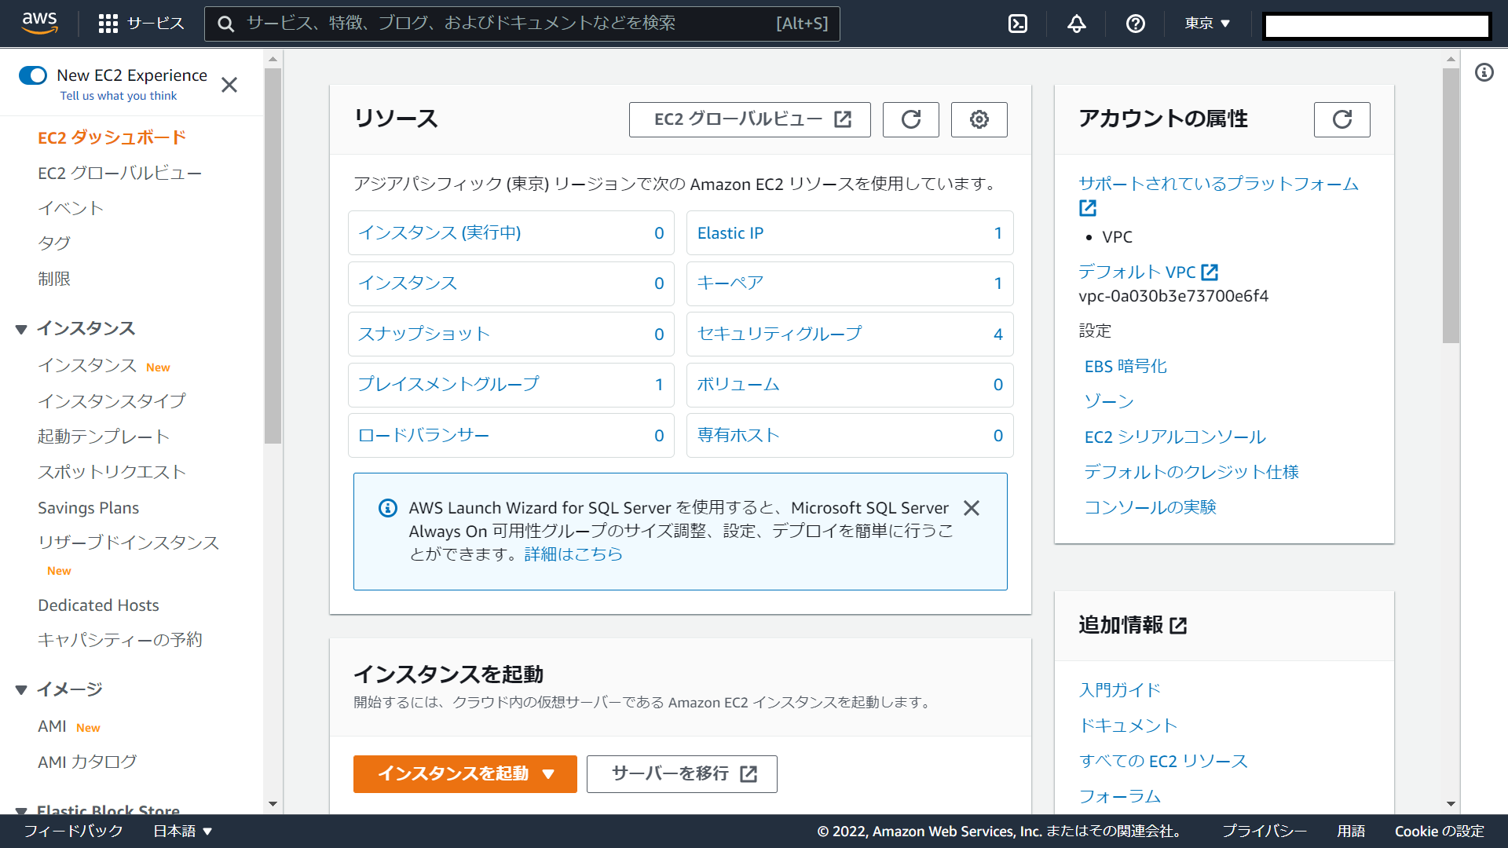Screen dimensions: 1508x848
Task: Open the notifications bell
Action: [x=1076, y=24]
